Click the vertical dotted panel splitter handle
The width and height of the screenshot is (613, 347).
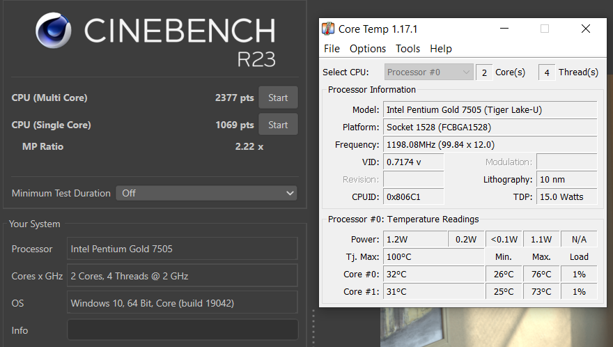pos(313,327)
